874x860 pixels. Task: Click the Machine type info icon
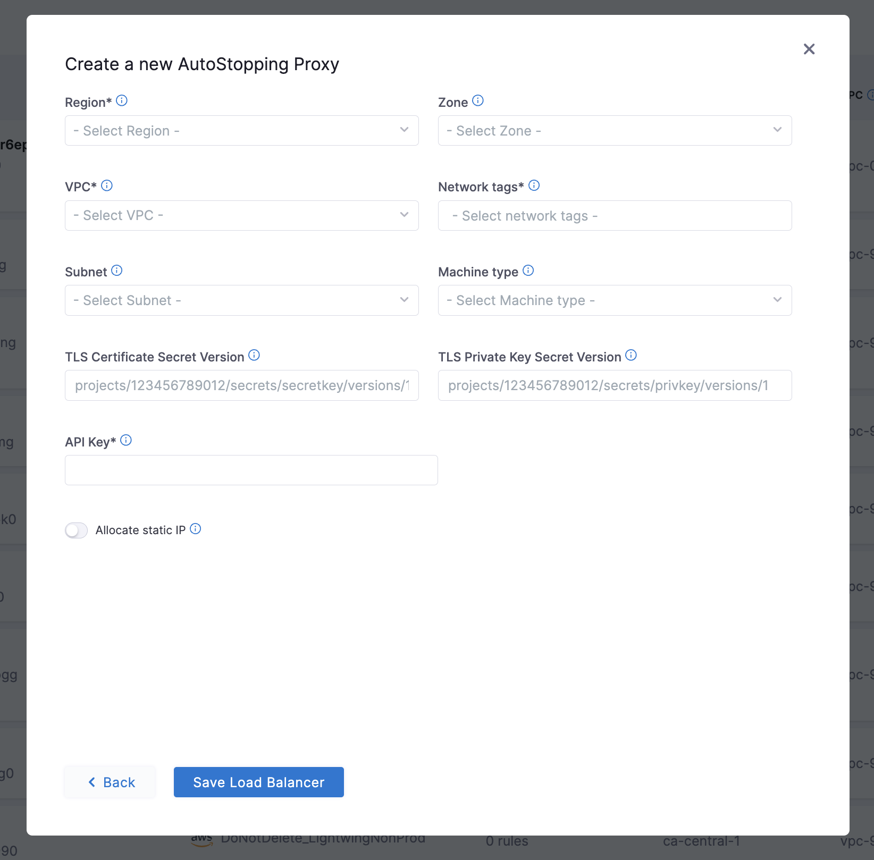tap(528, 271)
